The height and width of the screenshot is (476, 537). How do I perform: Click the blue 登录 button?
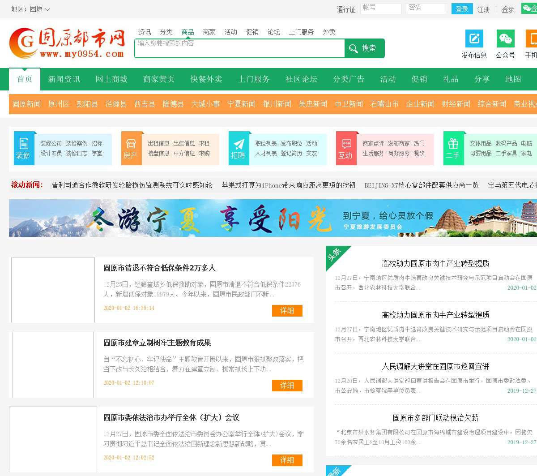click(462, 9)
